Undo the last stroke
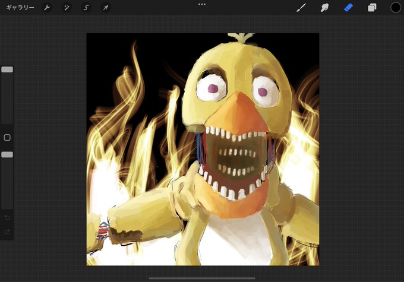The width and height of the screenshot is (404, 282). click(x=7, y=218)
